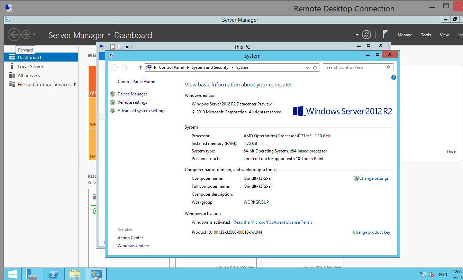
Task: Expand arrow after System and Security breadcrumb
Action: pos(233,67)
